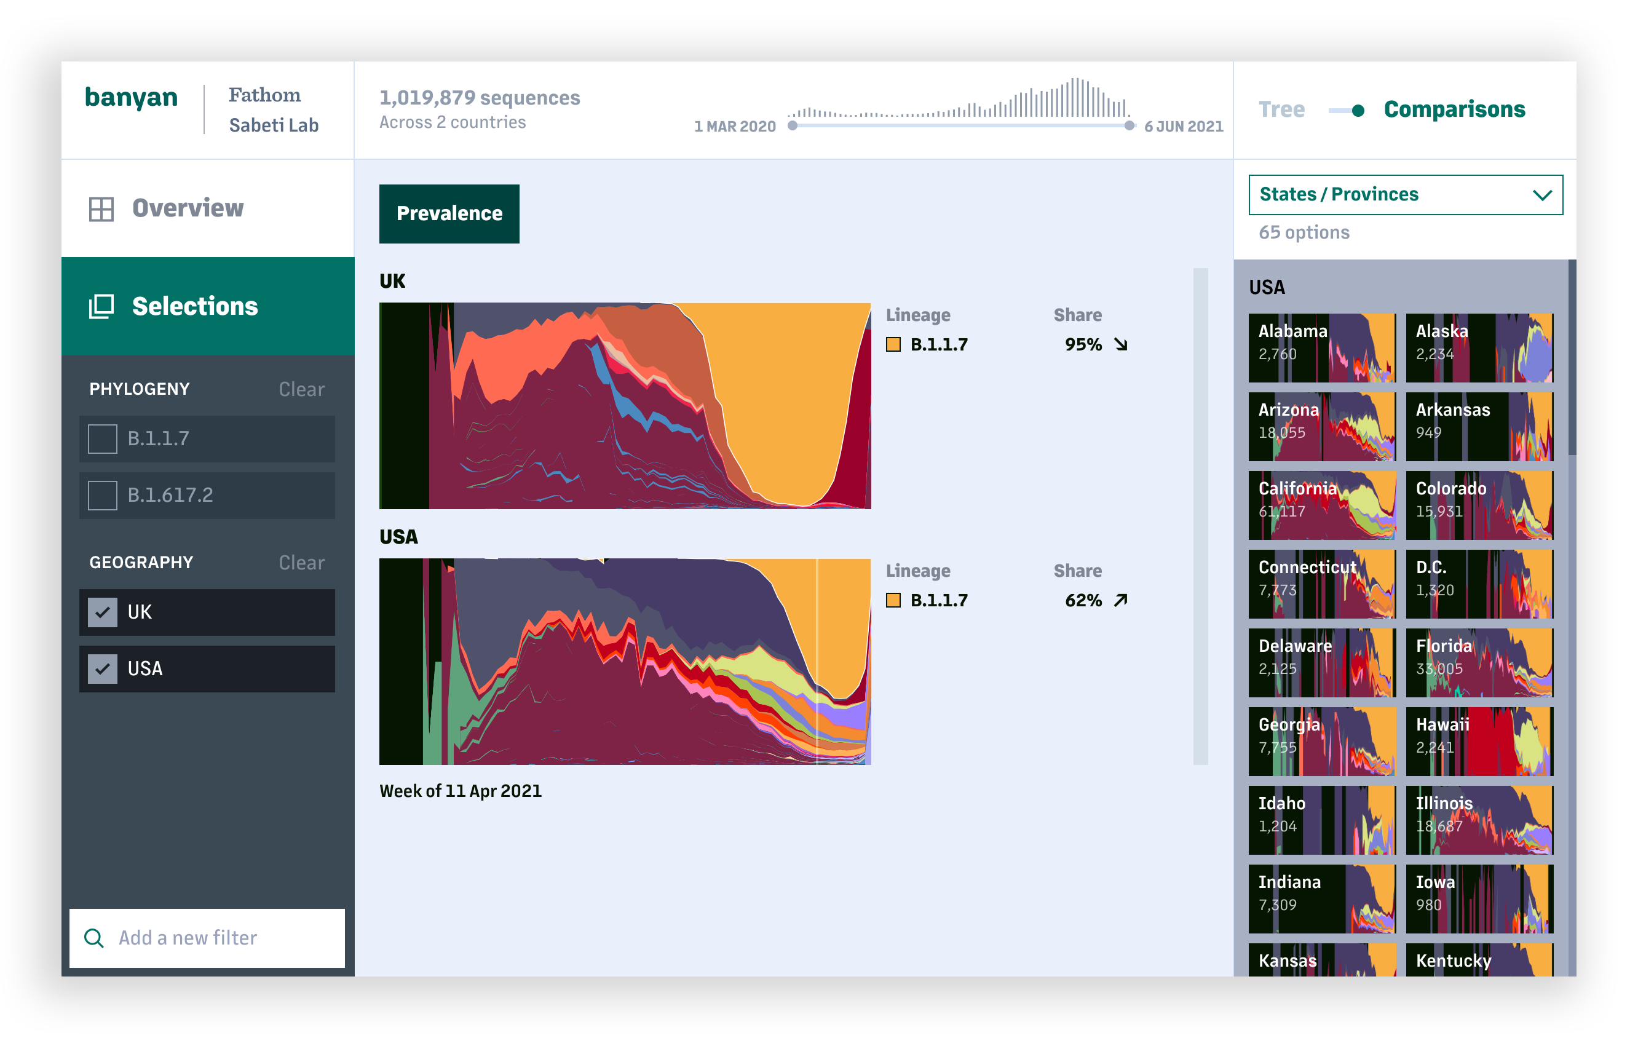The width and height of the screenshot is (1638, 1038).
Task: Uncheck the UK geography checkbox
Action: (103, 612)
